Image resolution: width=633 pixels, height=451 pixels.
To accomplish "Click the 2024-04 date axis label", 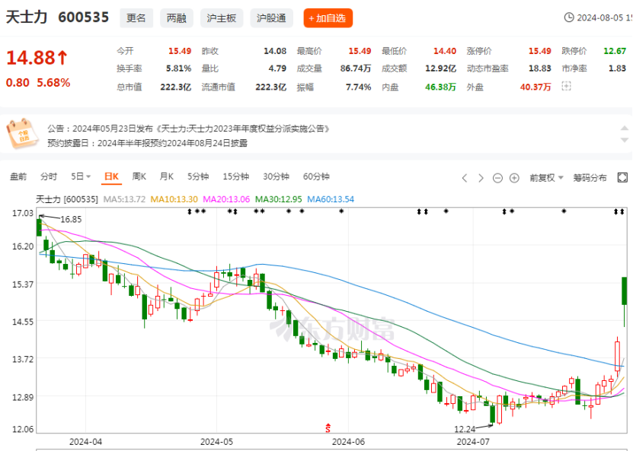I will [85, 442].
